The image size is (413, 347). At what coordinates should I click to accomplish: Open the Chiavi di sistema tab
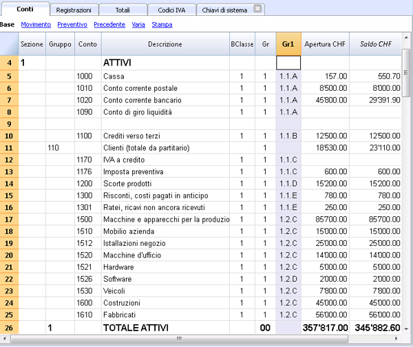tap(224, 10)
